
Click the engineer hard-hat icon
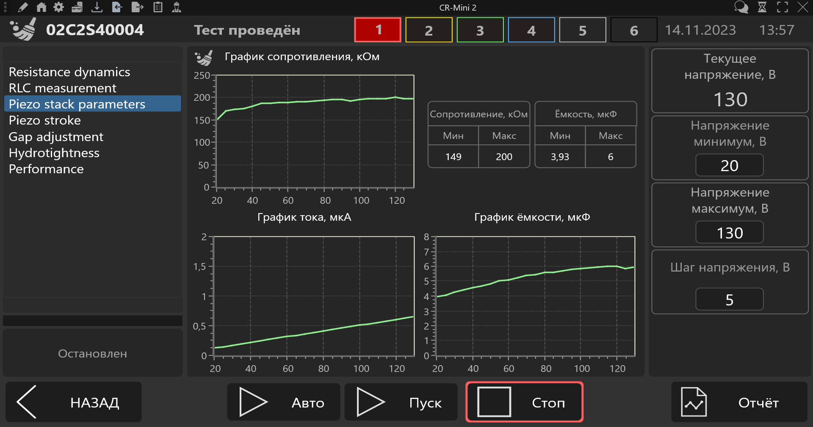point(177,7)
